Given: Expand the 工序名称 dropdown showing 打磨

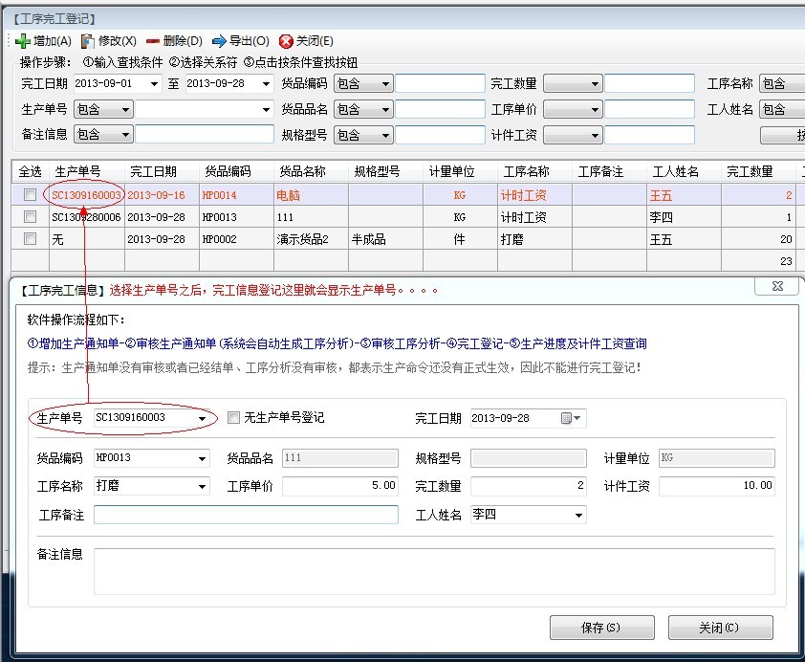Looking at the screenshot, I should coord(202,487).
